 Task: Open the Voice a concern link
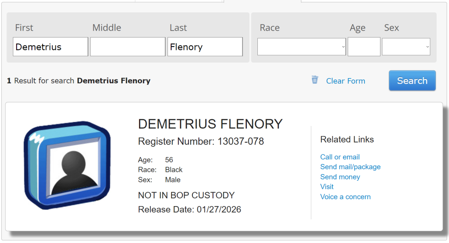coord(346,197)
